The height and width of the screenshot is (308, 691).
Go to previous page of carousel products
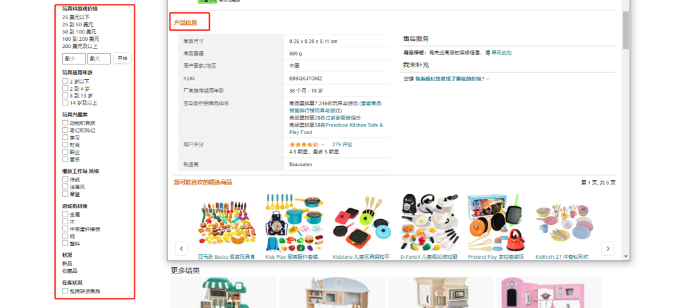(182, 248)
